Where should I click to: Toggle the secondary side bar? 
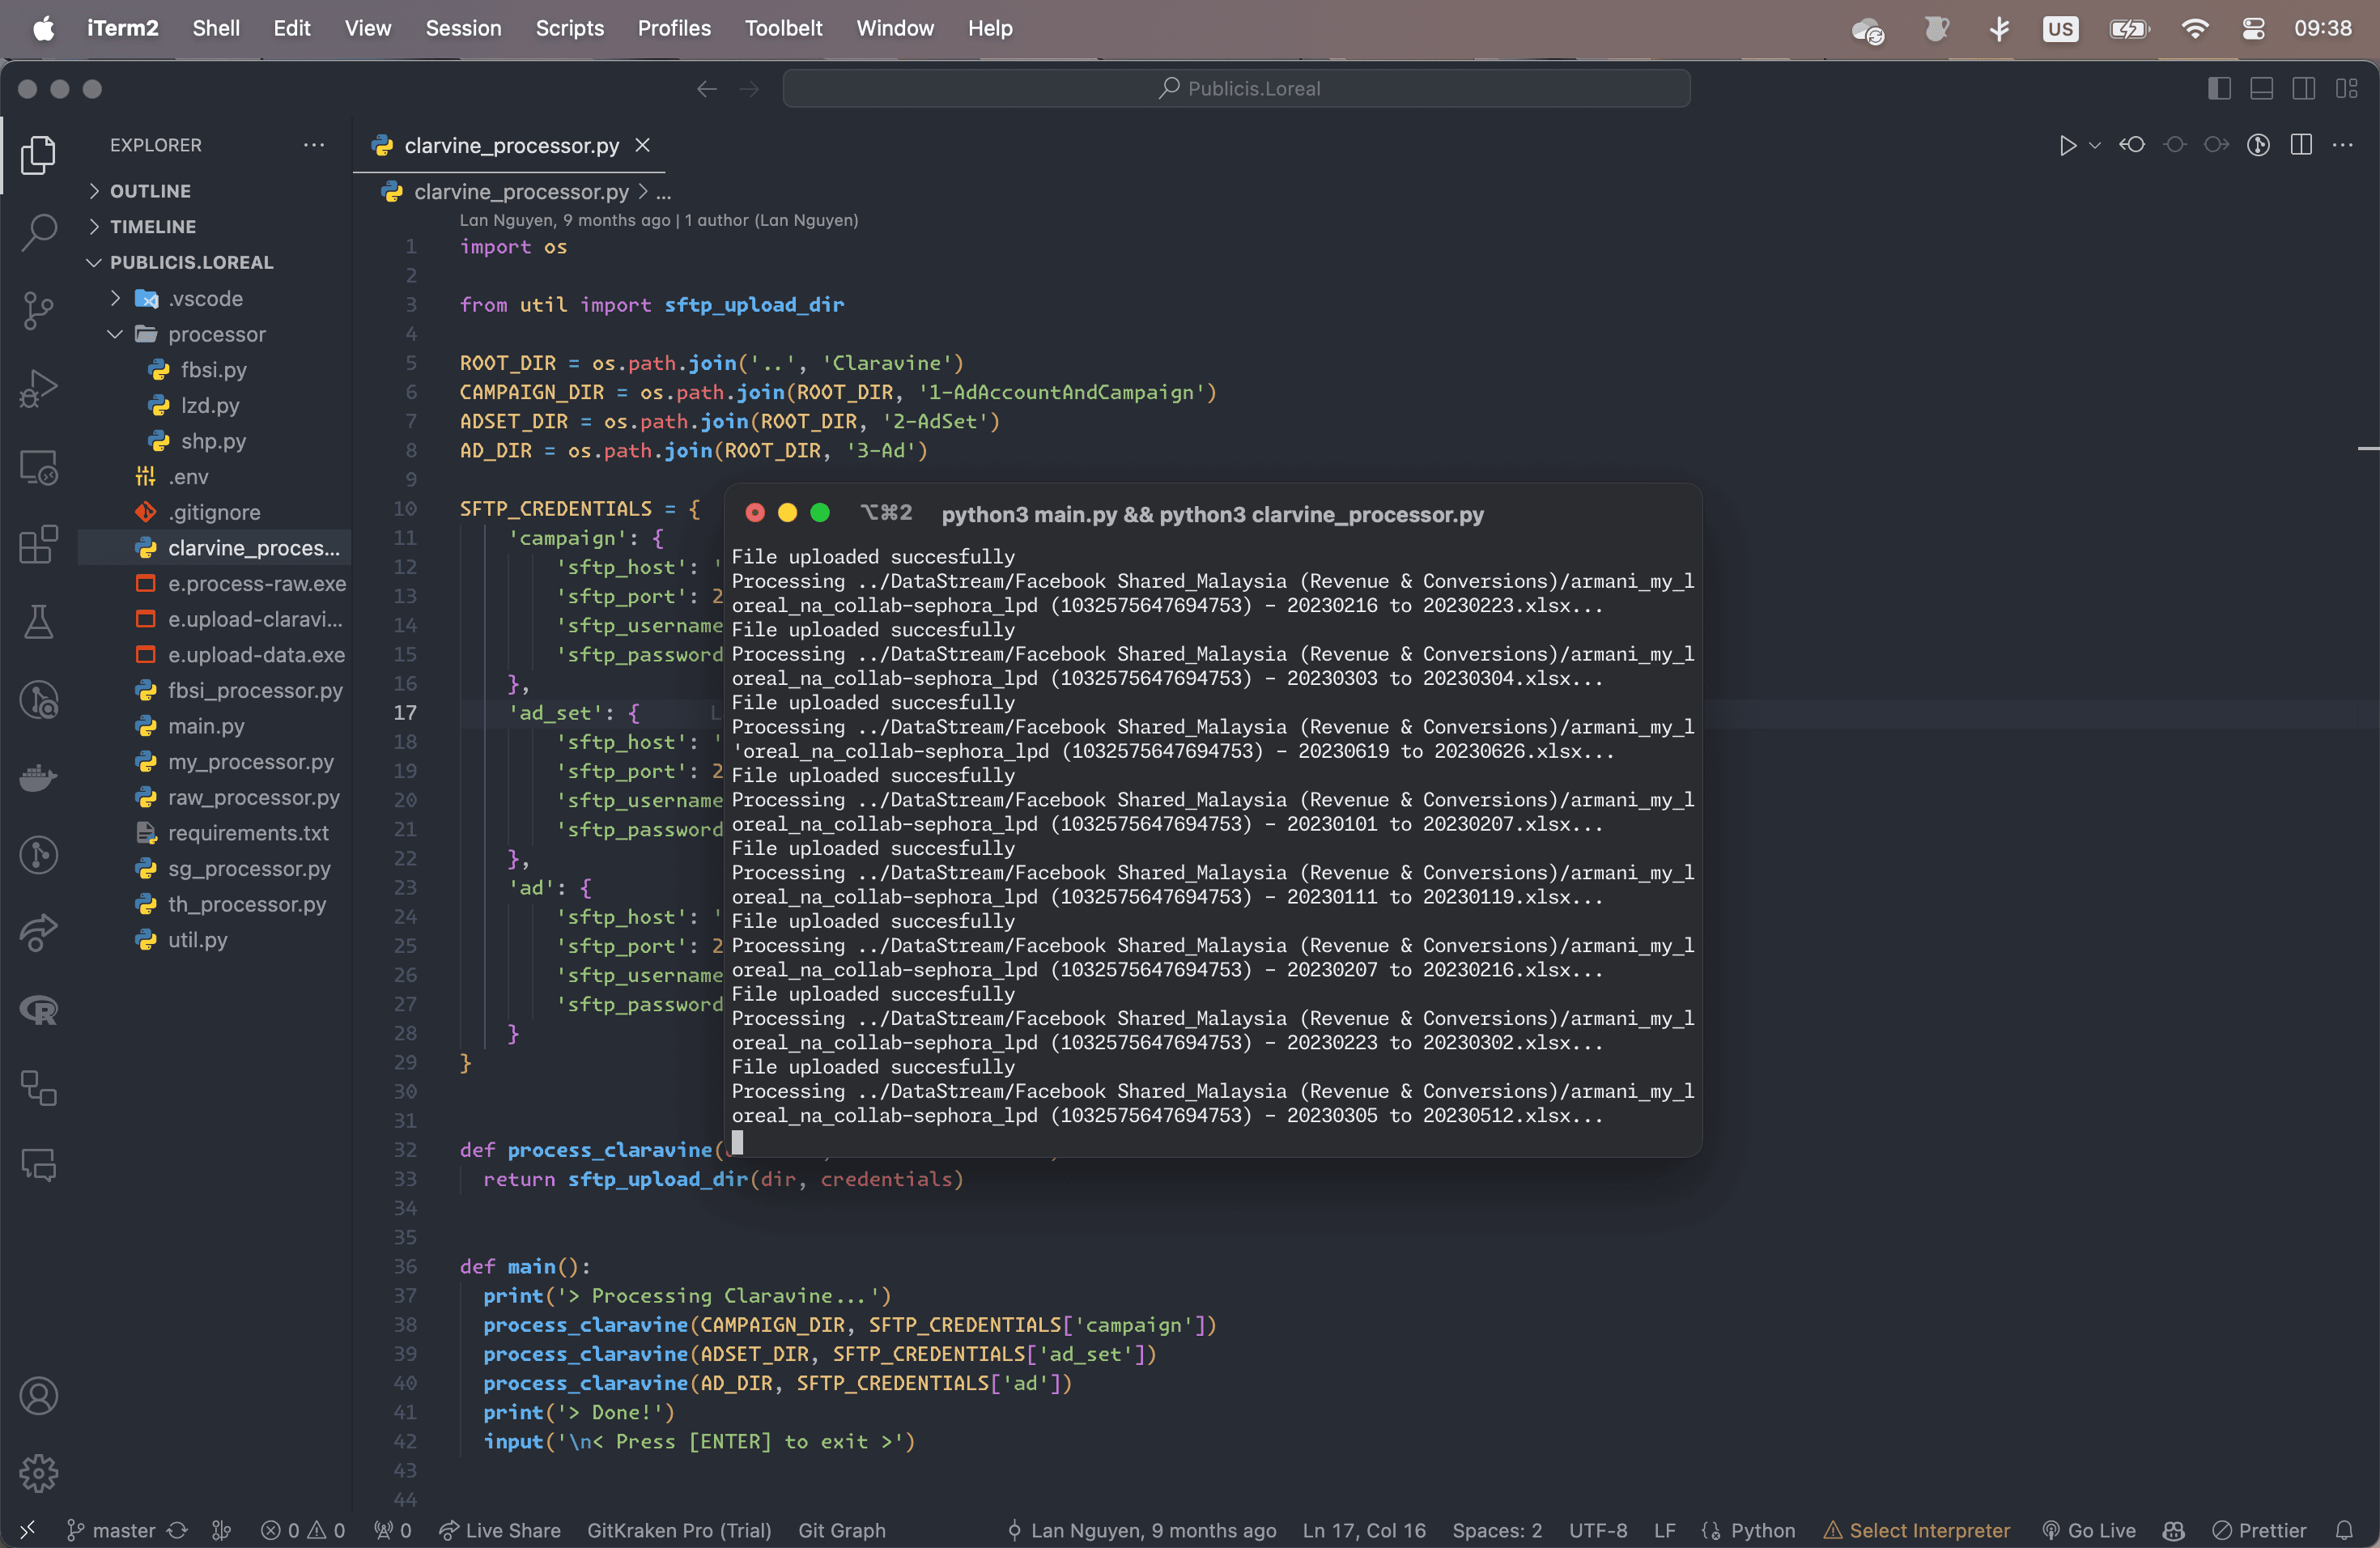pos(2303,89)
